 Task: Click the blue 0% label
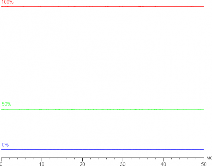coord(5,145)
